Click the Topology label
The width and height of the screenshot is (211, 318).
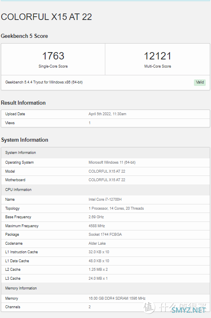[x=12, y=208]
